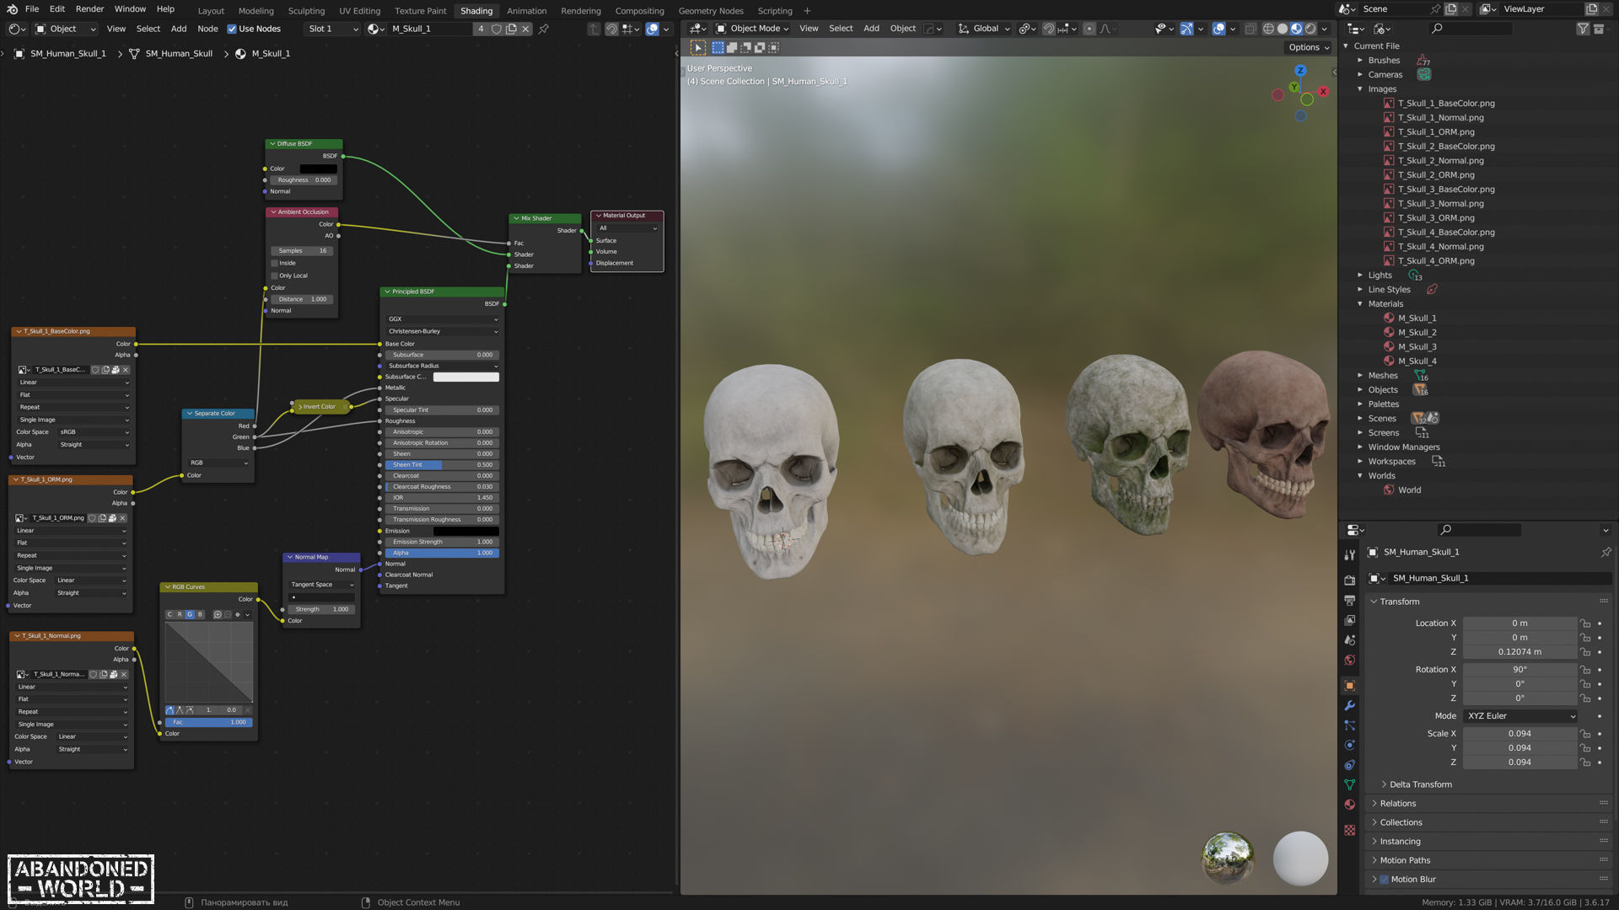The height and width of the screenshot is (910, 1619).
Task: Open viewport Options dropdown
Action: point(1309,47)
